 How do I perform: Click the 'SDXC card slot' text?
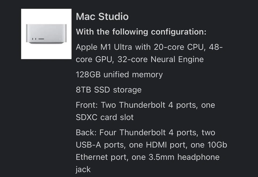tap(105, 117)
